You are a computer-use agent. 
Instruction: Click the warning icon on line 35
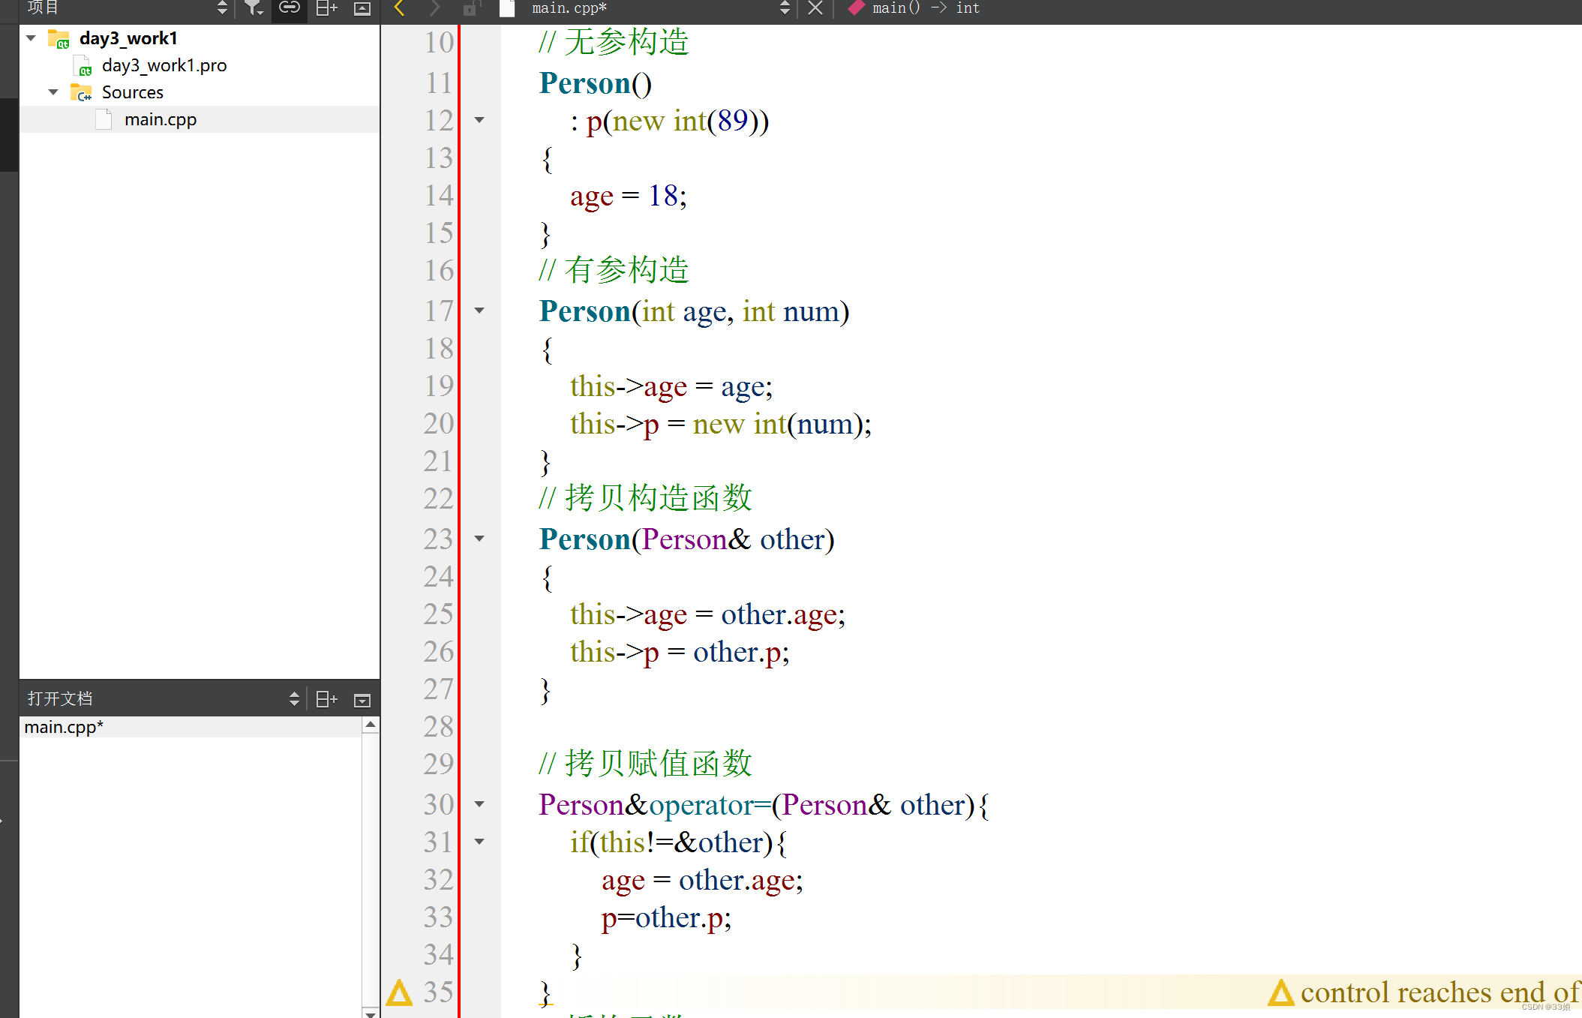(398, 992)
